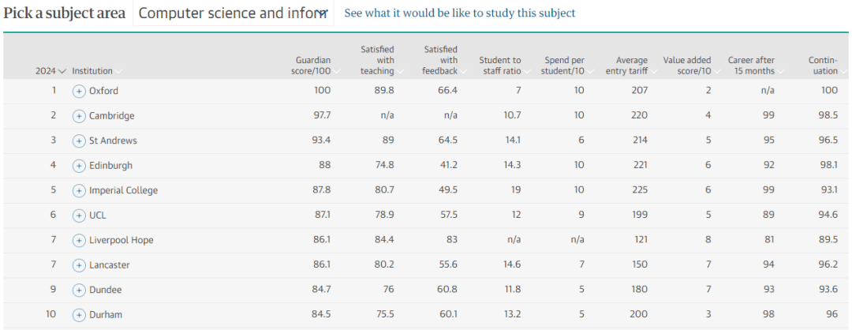The height and width of the screenshot is (330, 852).
Task: Click the plus icon beside St Andrews
Action: [x=79, y=141]
